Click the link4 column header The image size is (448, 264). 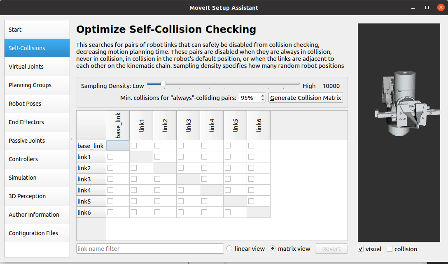click(211, 125)
